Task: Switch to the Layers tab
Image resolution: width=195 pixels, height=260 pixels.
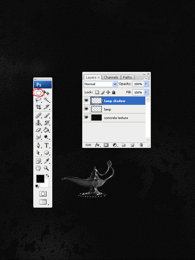Action: coord(91,78)
